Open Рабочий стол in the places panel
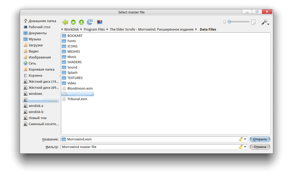This screenshot has width=293, height=176. pyautogui.click(x=41, y=27)
